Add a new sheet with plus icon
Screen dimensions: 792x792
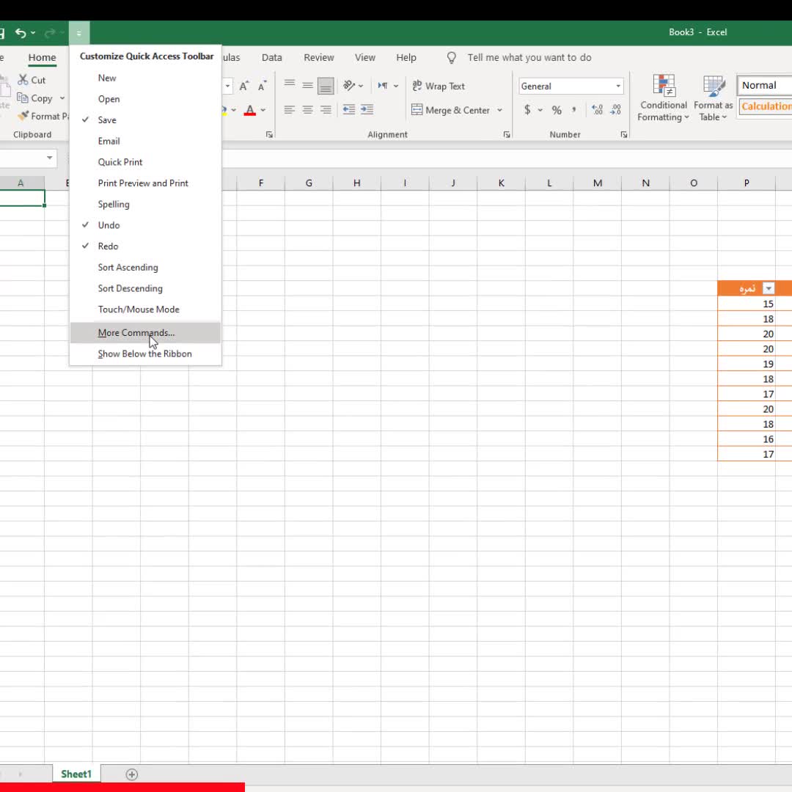132,774
